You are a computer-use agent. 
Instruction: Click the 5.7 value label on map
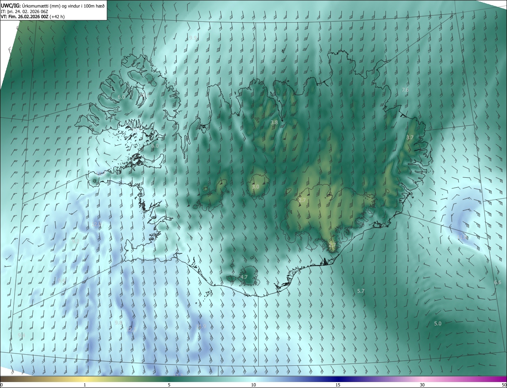(361, 291)
